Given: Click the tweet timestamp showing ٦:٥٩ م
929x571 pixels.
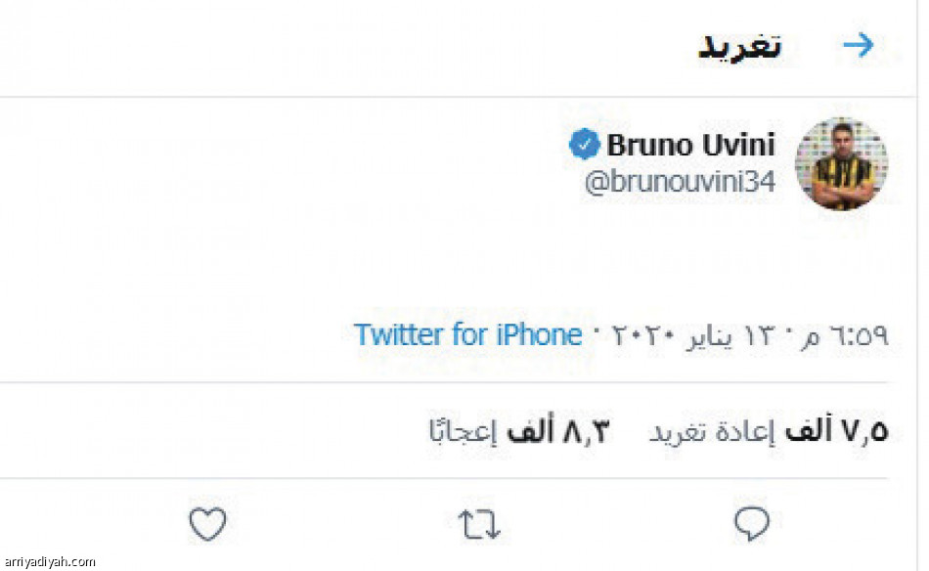Looking at the screenshot, I should tap(853, 334).
